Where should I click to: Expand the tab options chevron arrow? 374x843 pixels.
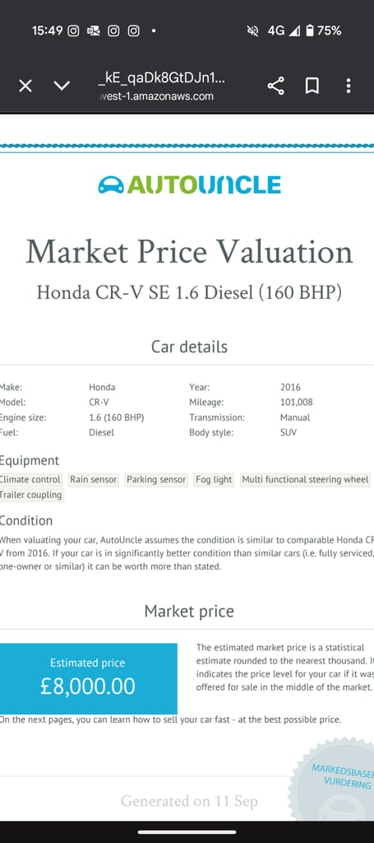pyautogui.click(x=62, y=86)
